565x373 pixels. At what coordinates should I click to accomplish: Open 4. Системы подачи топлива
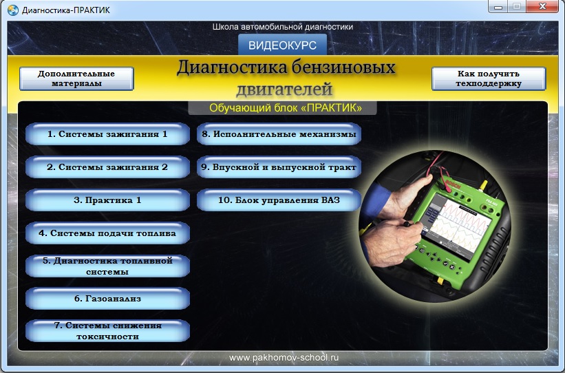pos(107,233)
